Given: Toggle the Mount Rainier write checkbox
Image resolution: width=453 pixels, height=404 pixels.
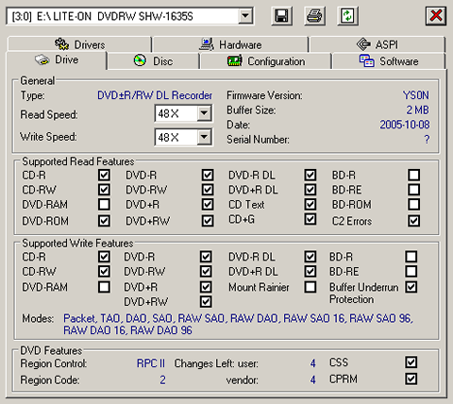Looking at the screenshot, I should [x=310, y=287].
